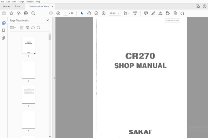The width and height of the screenshot is (208, 138).
Task: Go to the Home tab
Action: click(x=6, y=6)
